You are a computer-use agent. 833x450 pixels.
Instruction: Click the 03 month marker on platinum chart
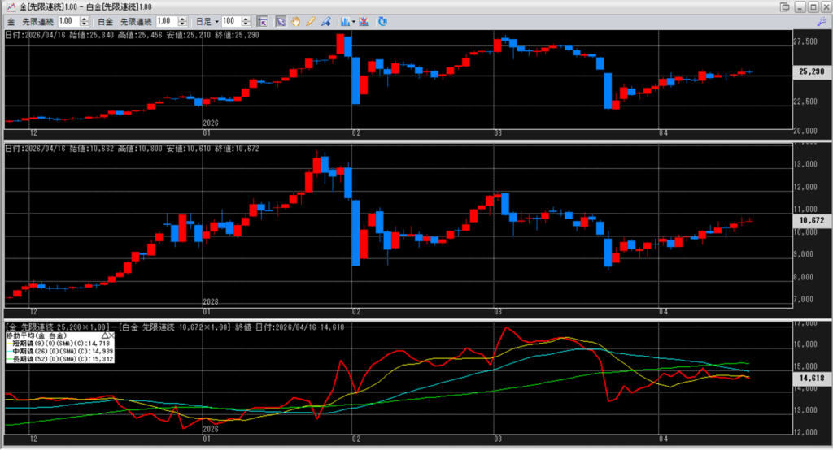click(497, 312)
